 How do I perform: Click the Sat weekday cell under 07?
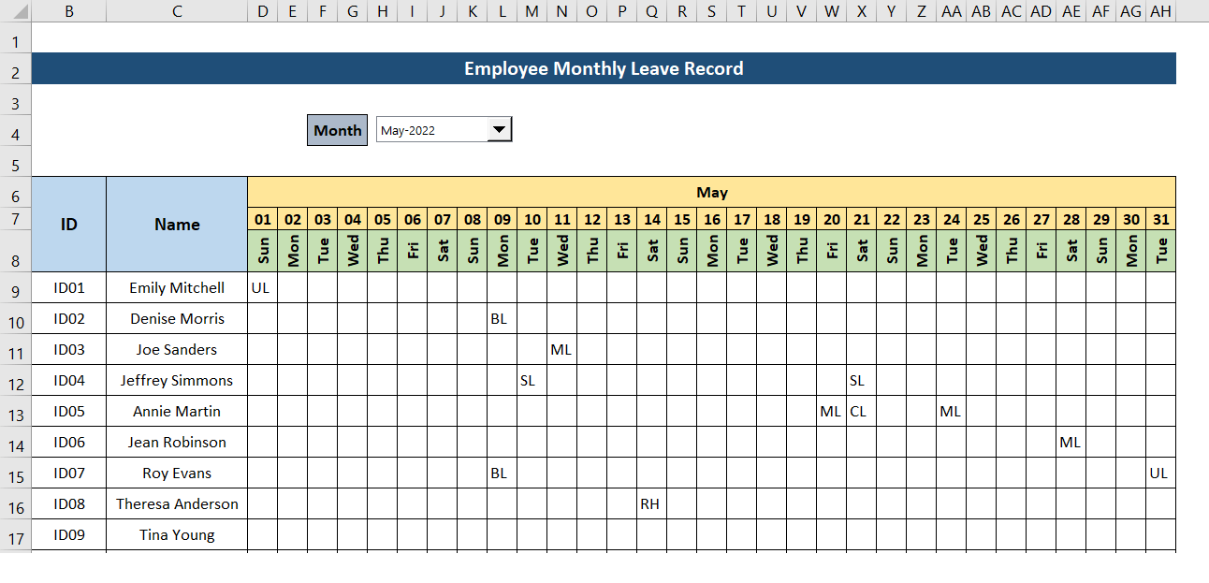click(442, 251)
